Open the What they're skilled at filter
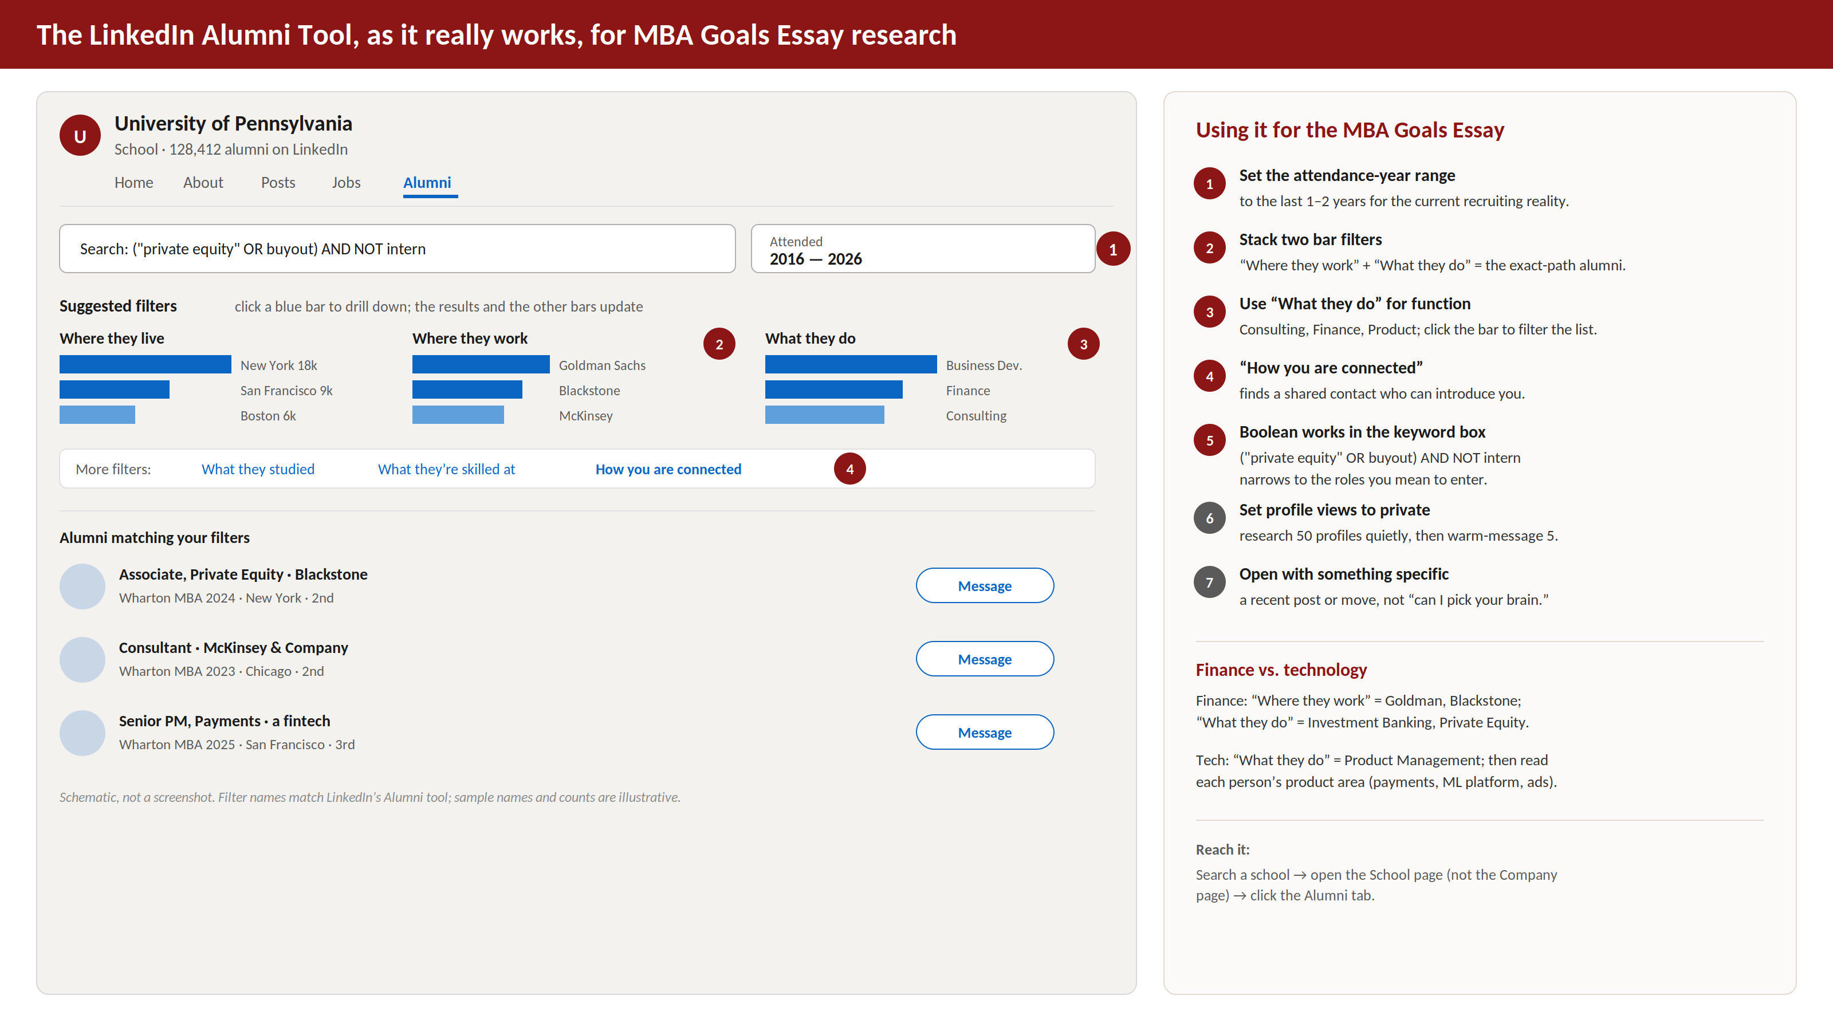This screenshot has height=1031, width=1833. pyautogui.click(x=446, y=469)
